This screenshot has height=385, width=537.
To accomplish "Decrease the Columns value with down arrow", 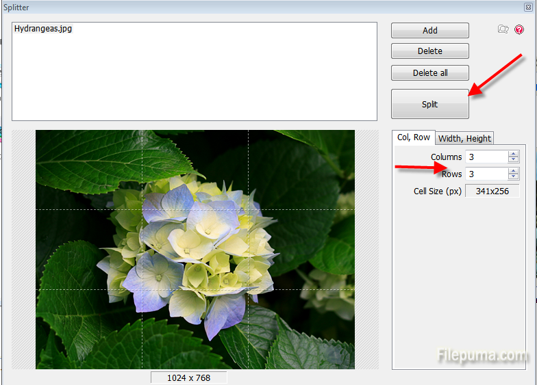I will pyautogui.click(x=514, y=160).
